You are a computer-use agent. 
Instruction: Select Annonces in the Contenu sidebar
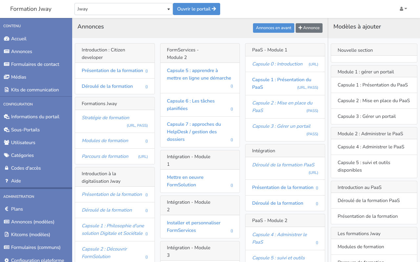tap(22, 51)
